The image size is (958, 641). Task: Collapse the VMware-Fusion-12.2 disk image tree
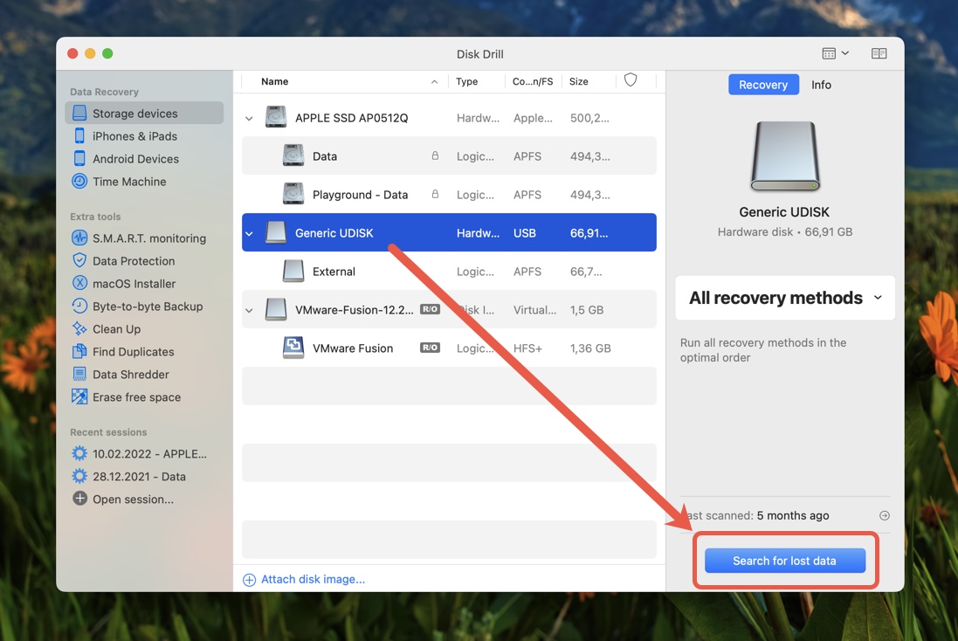(x=249, y=310)
